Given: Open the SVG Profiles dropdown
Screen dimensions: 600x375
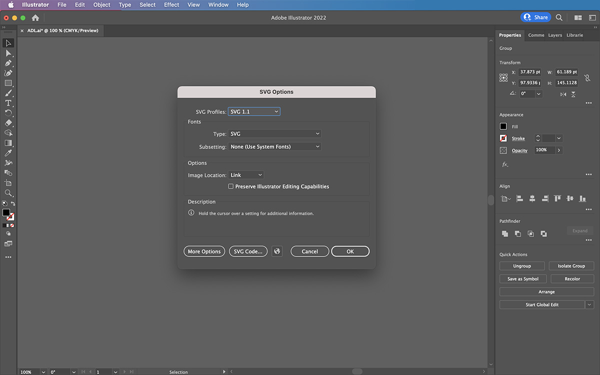Looking at the screenshot, I should [254, 112].
